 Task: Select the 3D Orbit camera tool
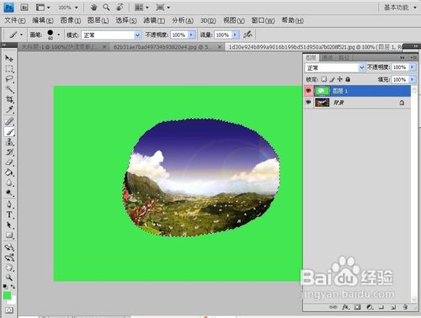pos(9,257)
